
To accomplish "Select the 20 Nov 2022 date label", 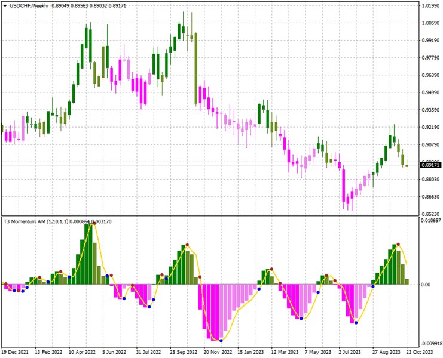I will point(218,353).
